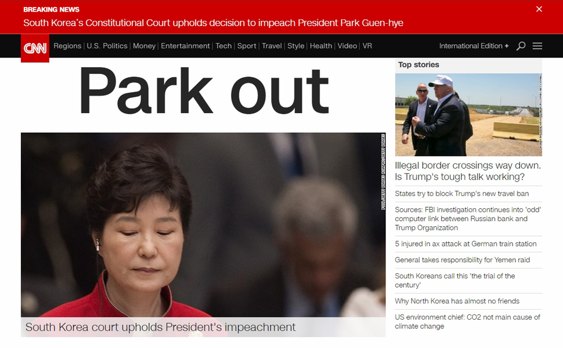
Task: Go to U.S. Politics section
Action: [107, 46]
